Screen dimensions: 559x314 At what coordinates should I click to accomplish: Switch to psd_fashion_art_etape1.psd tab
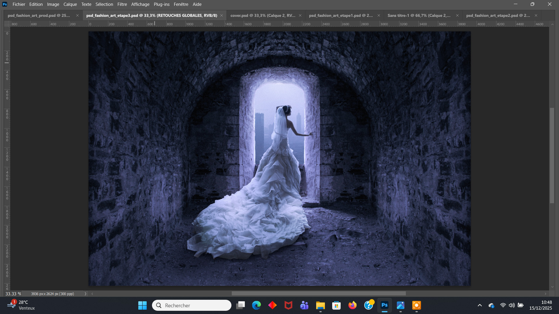pyautogui.click(x=341, y=15)
